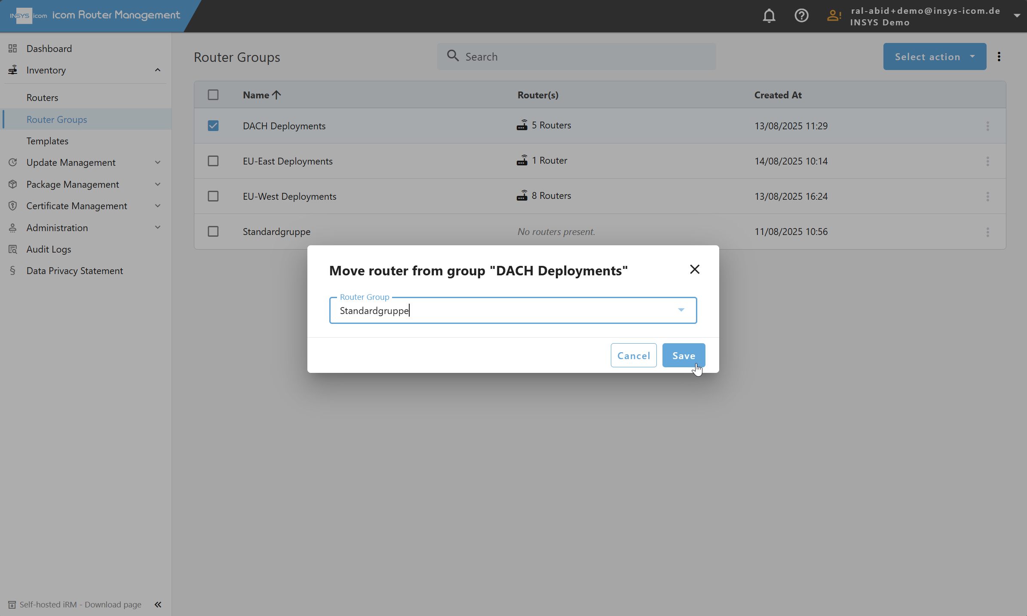The width and height of the screenshot is (1027, 616).
Task: Open the table options three-dot menu beside Select action
Action: tap(999, 56)
